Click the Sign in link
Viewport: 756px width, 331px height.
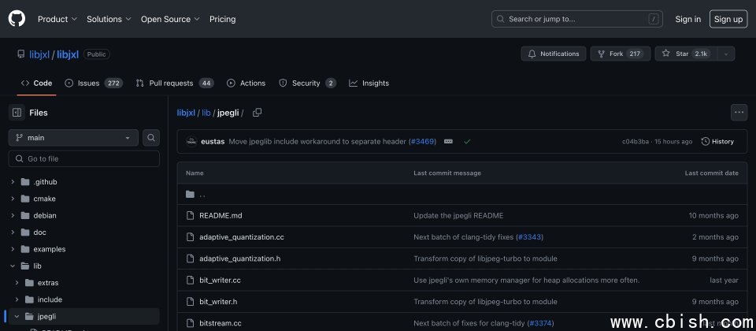point(688,19)
